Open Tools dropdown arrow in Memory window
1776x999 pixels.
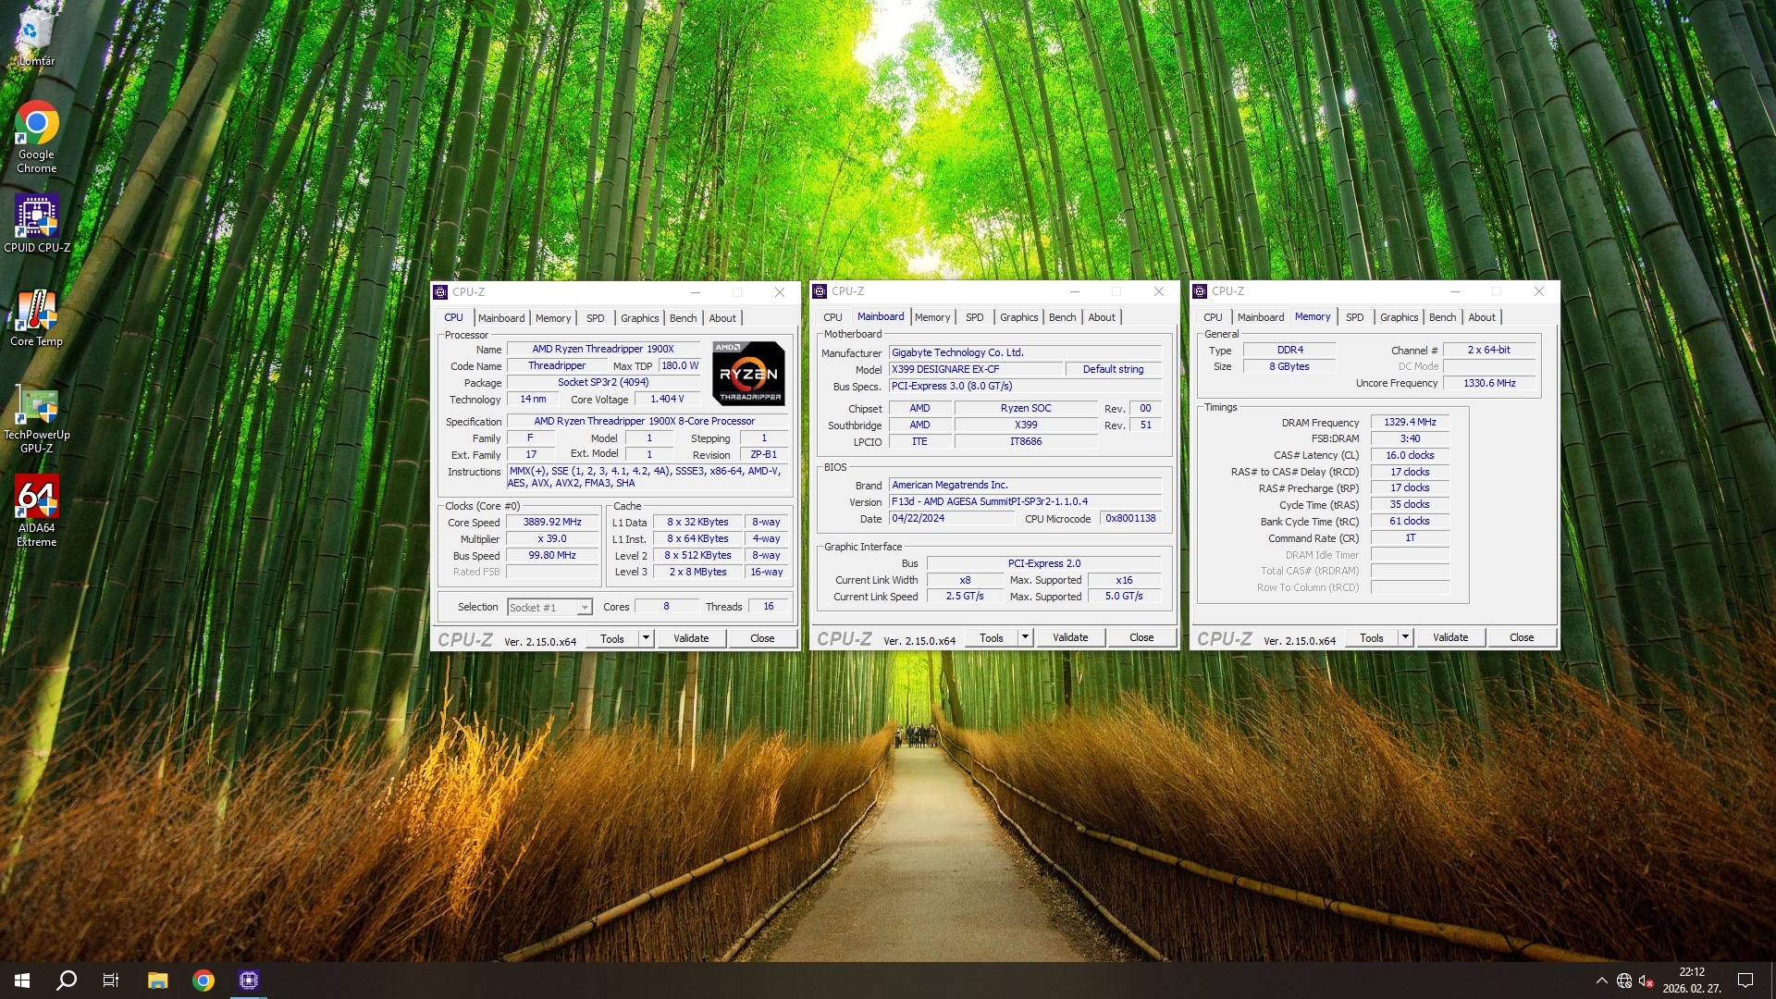click(x=1405, y=637)
